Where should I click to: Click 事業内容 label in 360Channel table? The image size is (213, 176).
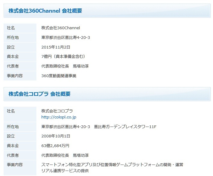[x=15, y=76]
